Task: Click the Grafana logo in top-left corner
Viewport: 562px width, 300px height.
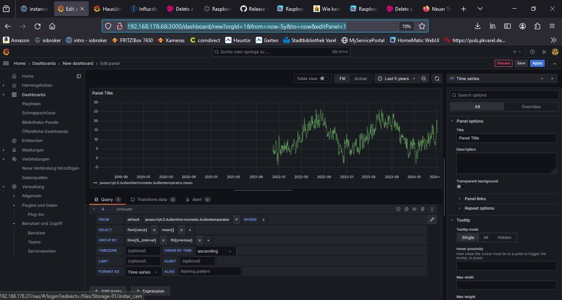Action: click(x=6, y=52)
